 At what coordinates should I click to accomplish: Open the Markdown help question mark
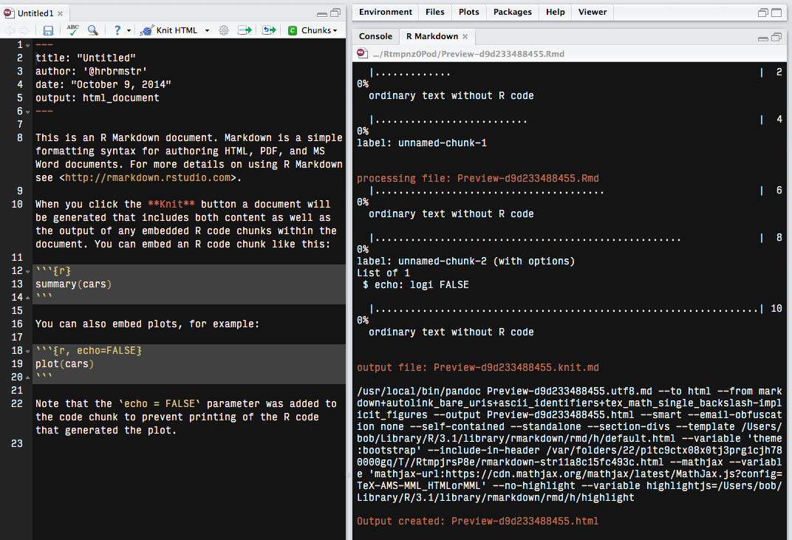coord(117,30)
